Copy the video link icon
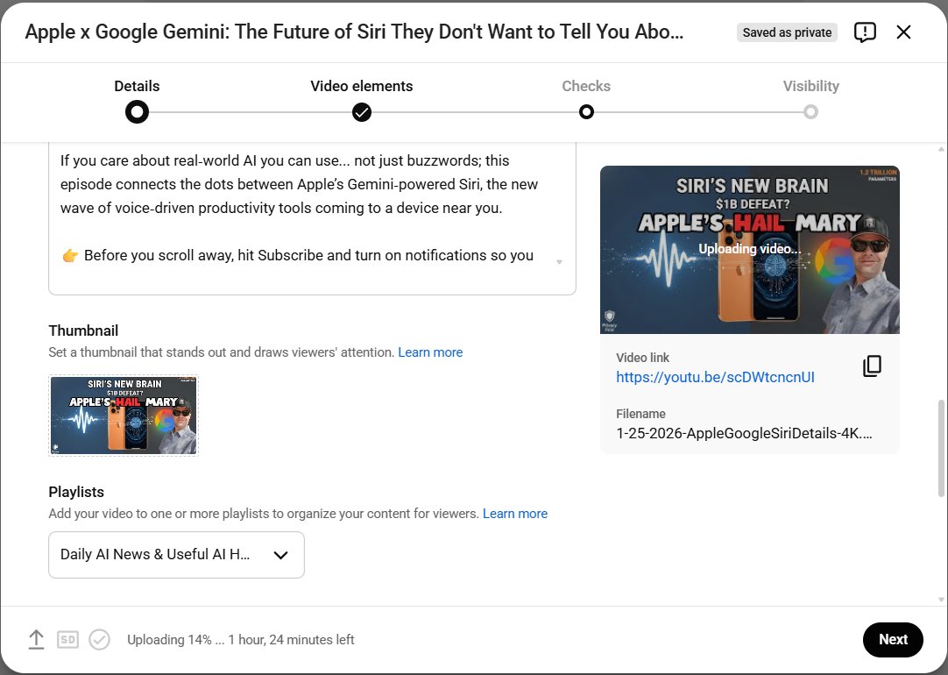This screenshot has width=948, height=675. [x=872, y=366]
